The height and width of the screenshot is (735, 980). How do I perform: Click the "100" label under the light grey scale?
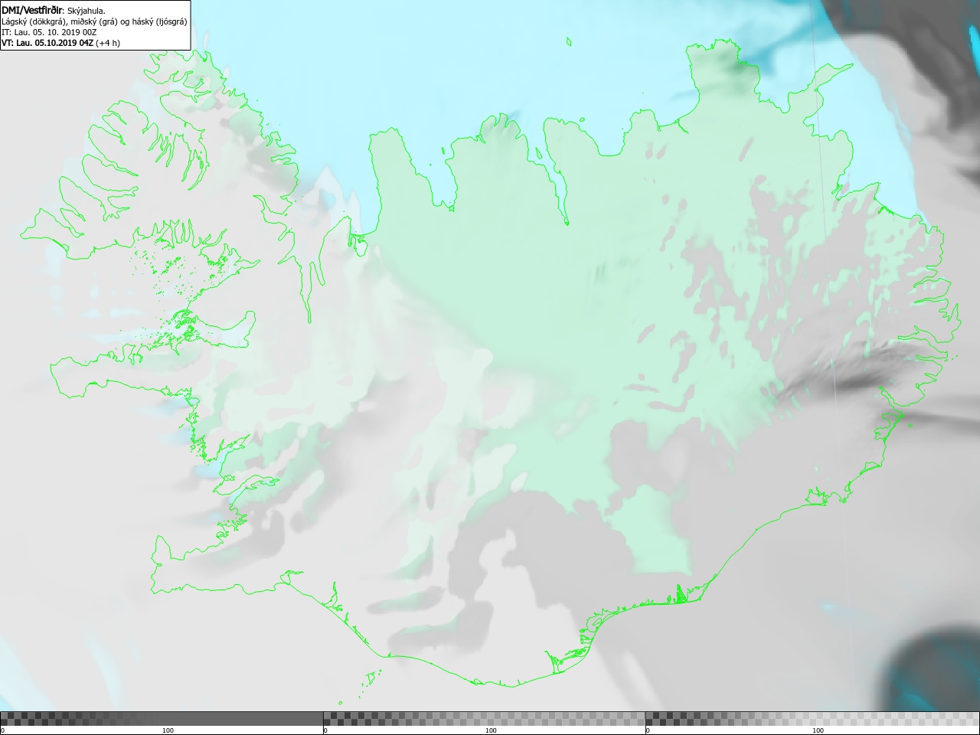[818, 730]
